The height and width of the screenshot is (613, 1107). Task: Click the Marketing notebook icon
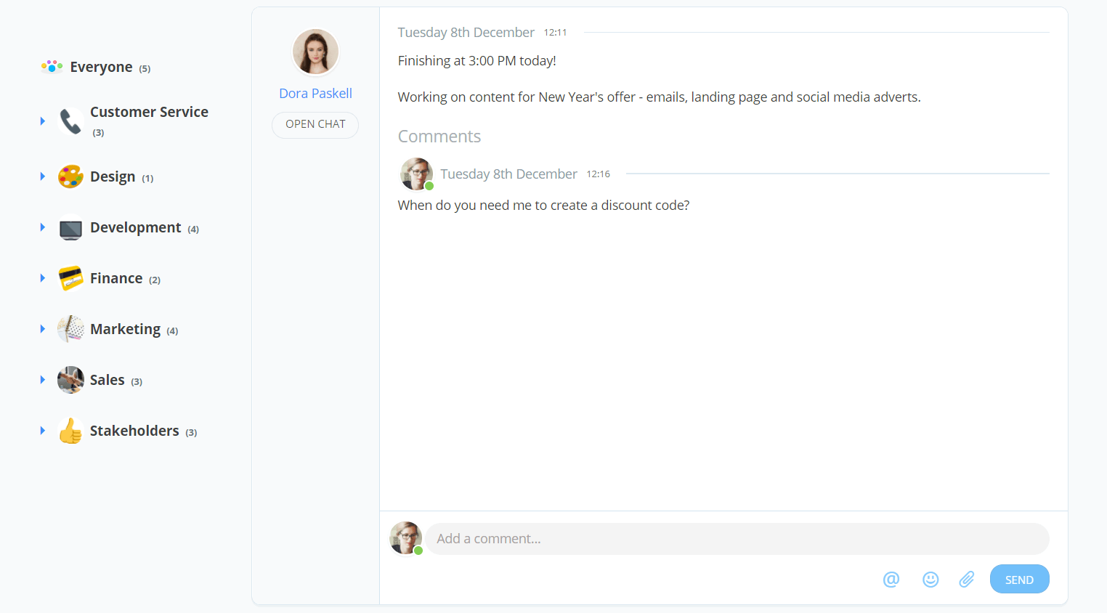tap(70, 329)
